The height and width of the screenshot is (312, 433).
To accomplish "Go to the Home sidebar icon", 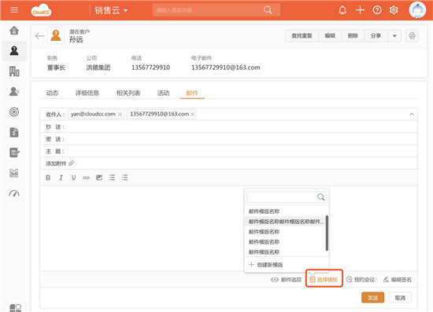I will tap(14, 31).
